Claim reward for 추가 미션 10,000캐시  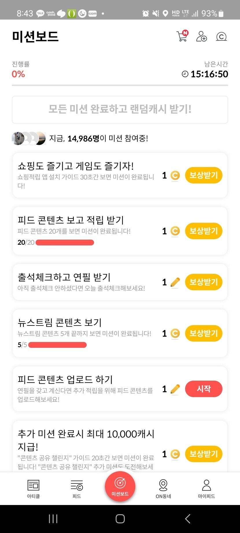coord(204,454)
